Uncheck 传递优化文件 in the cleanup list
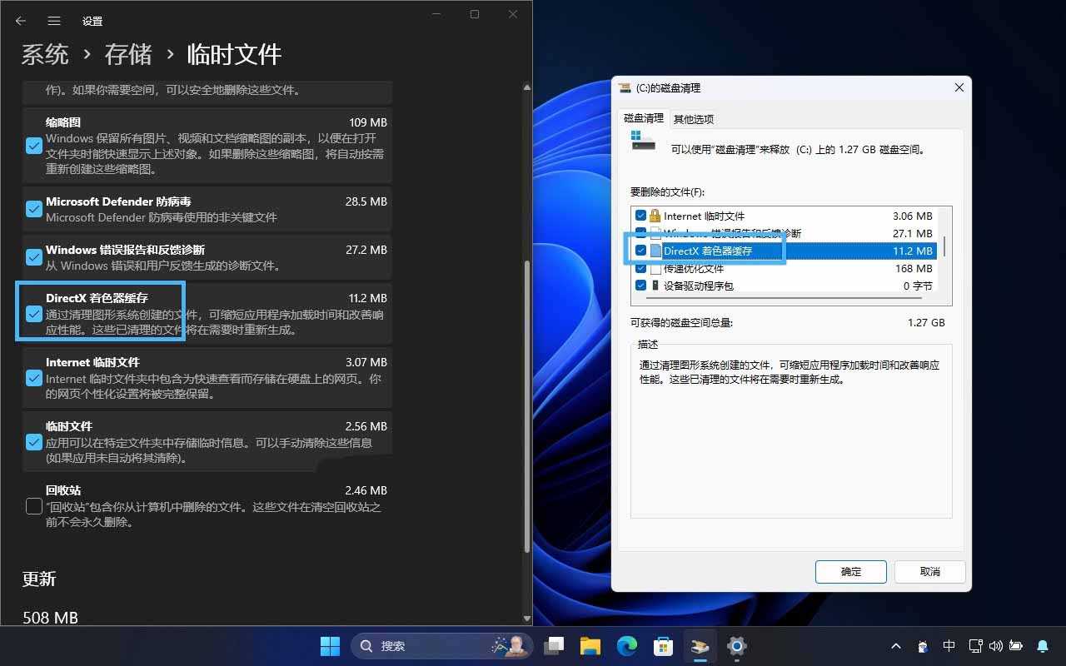 click(640, 268)
